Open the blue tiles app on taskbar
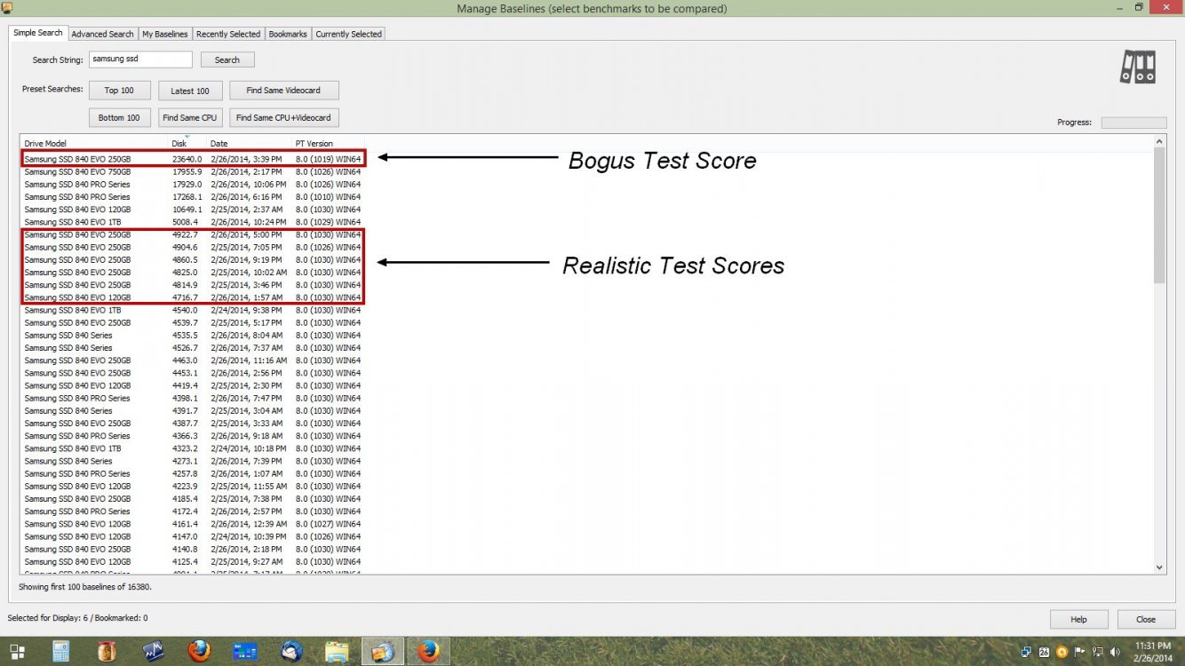 (x=245, y=651)
